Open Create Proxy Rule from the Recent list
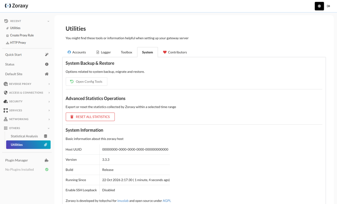Viewport: 337px width, 204px height. pyautogui.click(x=22, y=35)
